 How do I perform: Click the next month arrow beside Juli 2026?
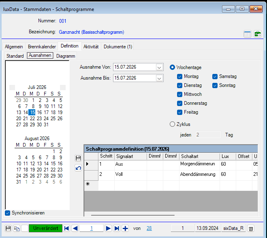click(63, 87)
